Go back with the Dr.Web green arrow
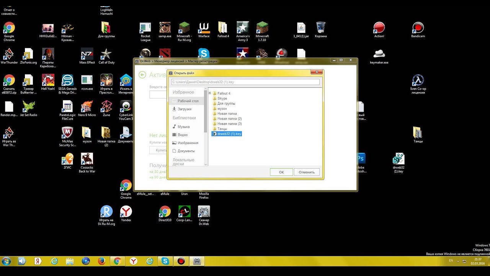 (142, 75)
